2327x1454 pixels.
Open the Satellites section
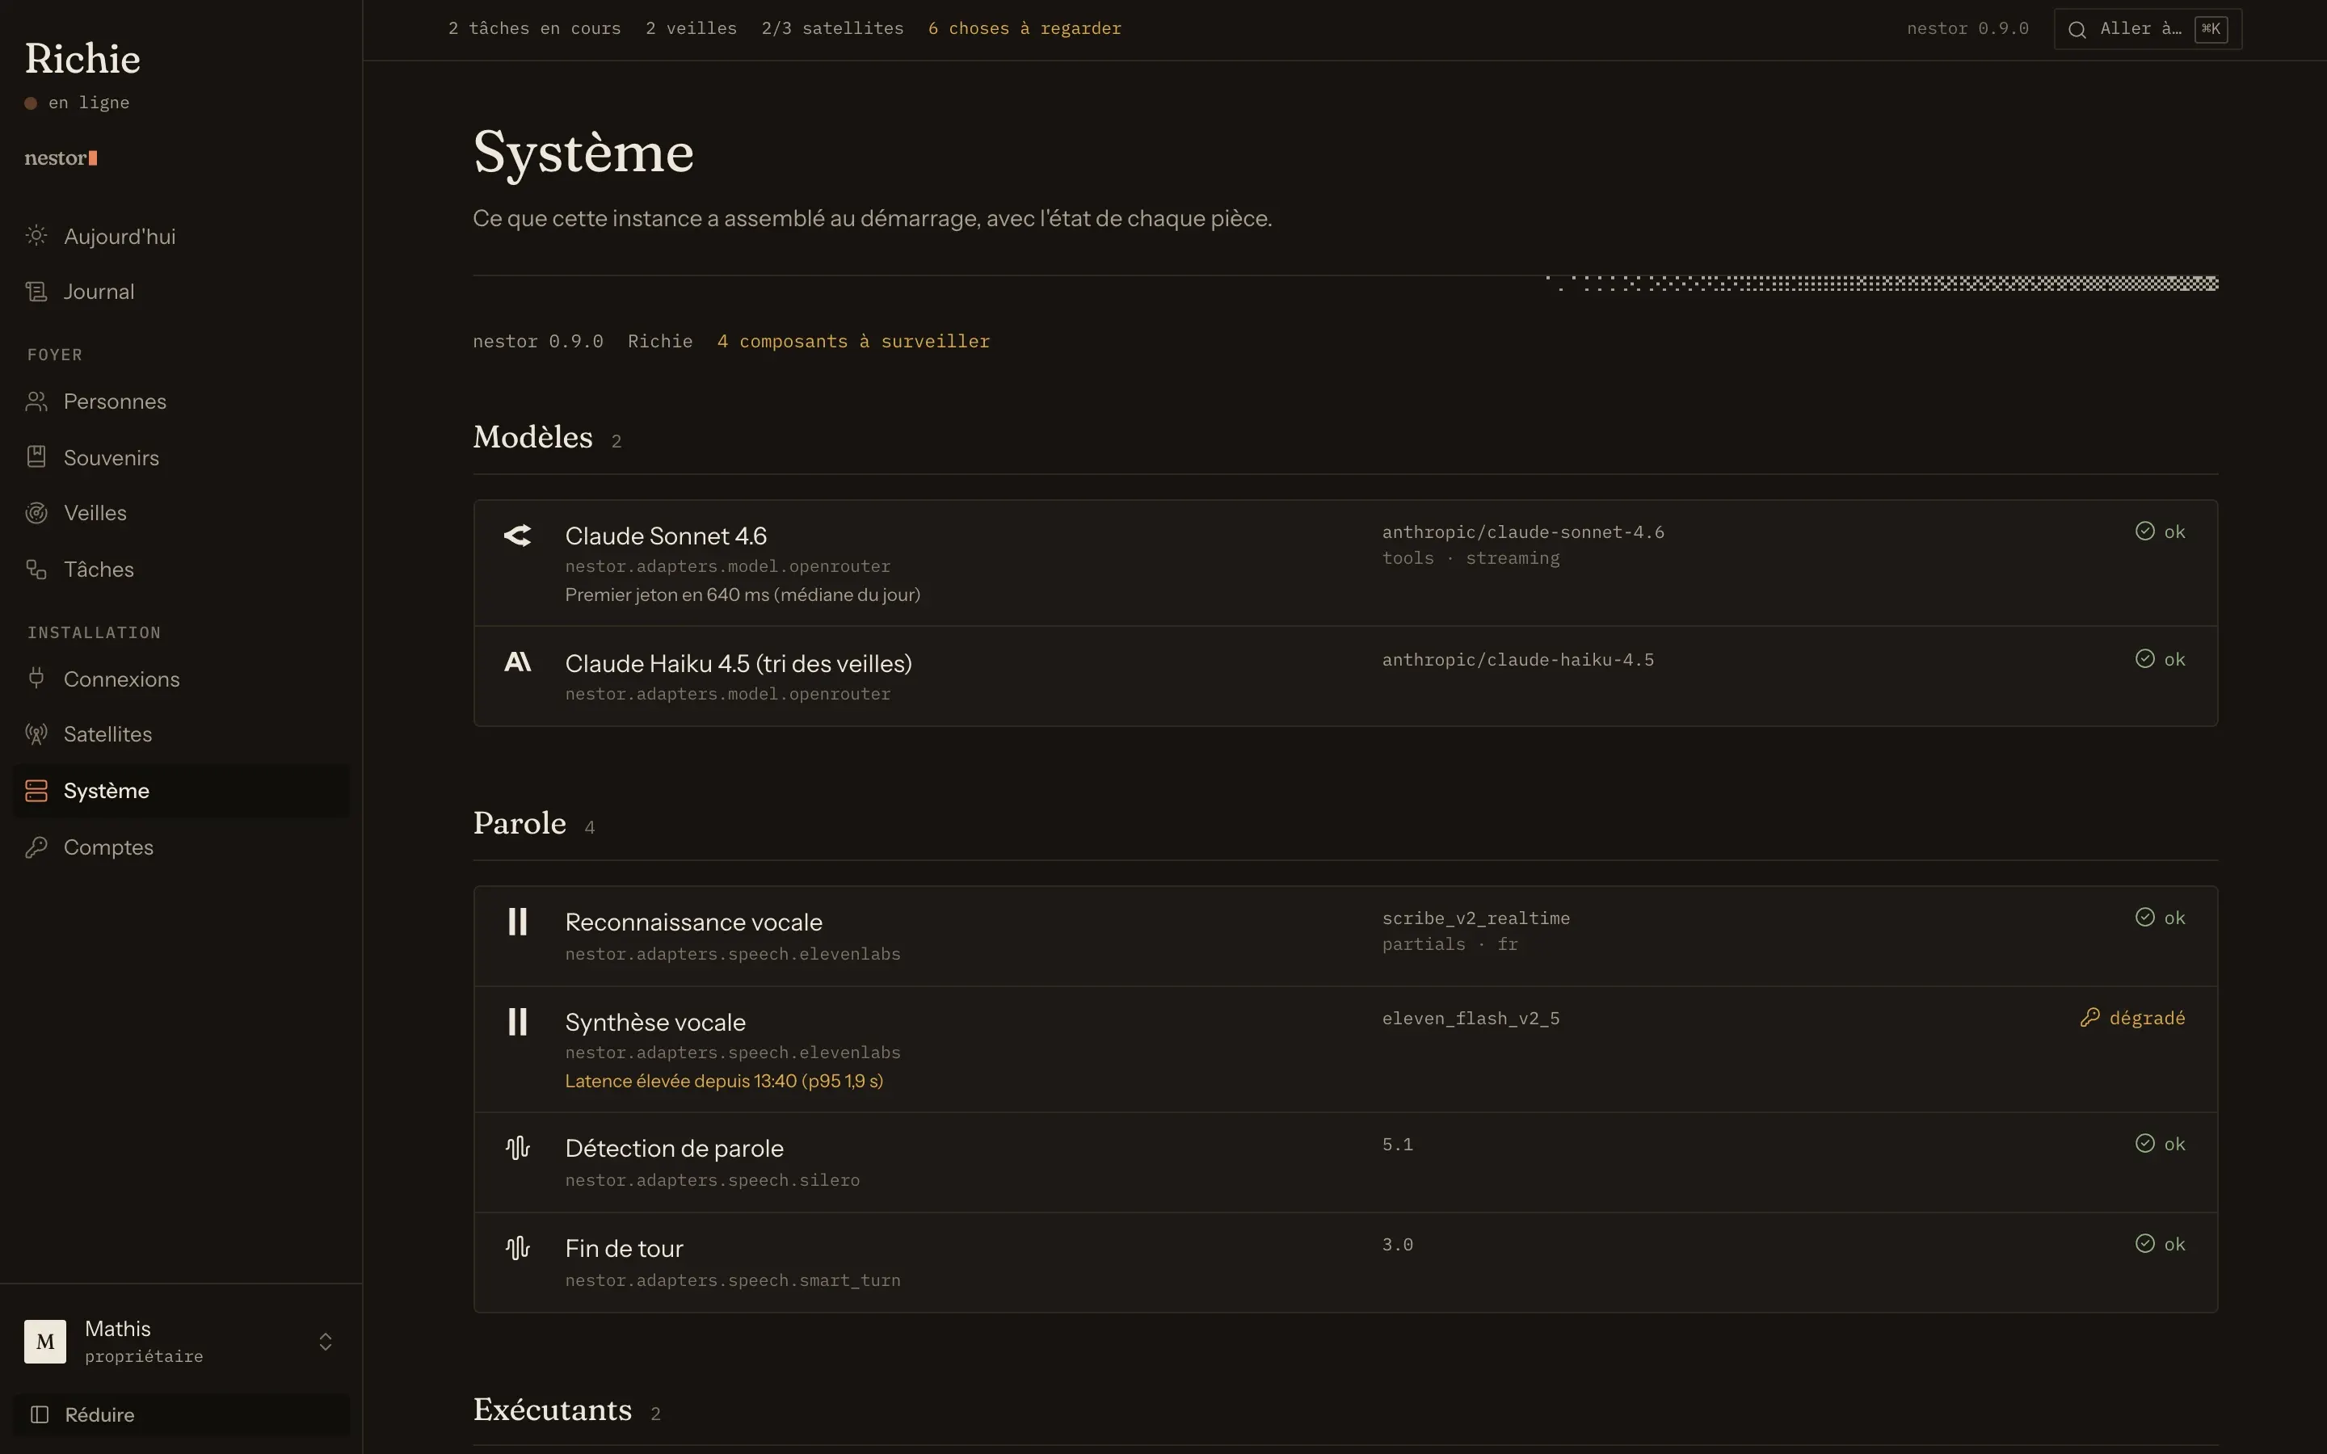181,735
